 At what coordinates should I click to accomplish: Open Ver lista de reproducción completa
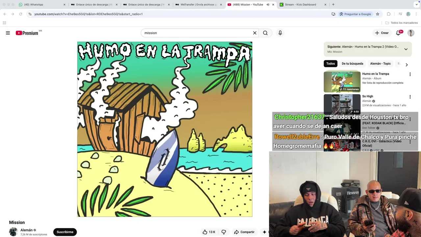point(383,83)
